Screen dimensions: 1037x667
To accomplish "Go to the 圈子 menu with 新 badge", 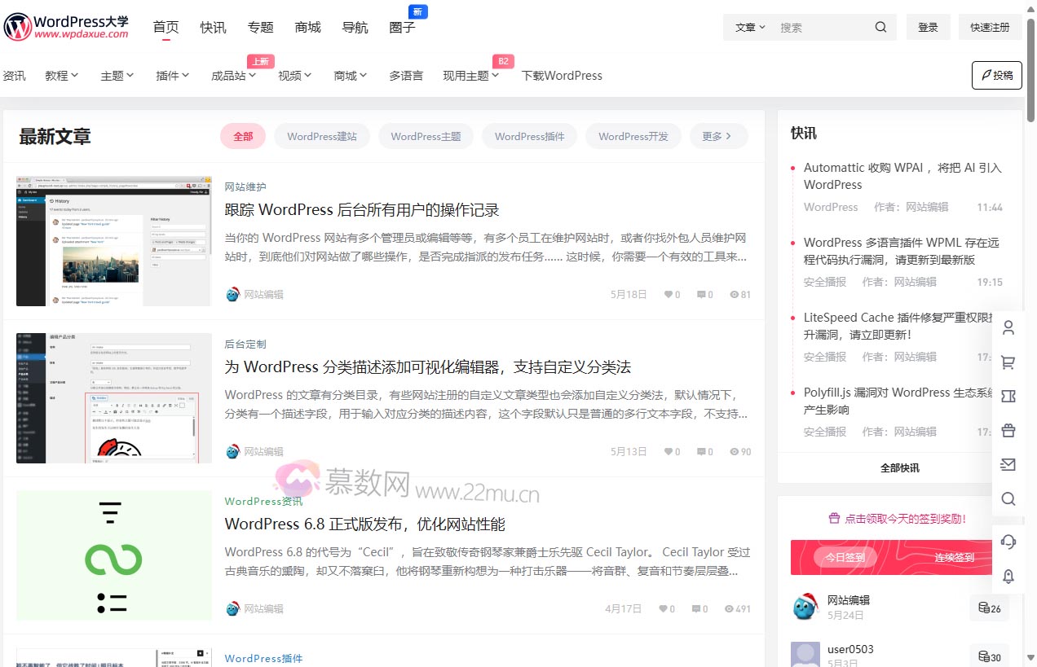I will pyautogui.click(x=401, y=27).
